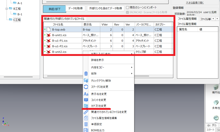
Task: Sort by ファイル名 column header
Action: point(63,25)
